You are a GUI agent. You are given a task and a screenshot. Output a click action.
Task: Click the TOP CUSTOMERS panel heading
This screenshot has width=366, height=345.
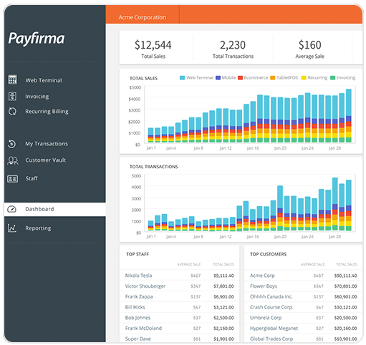tap(268, 254)
